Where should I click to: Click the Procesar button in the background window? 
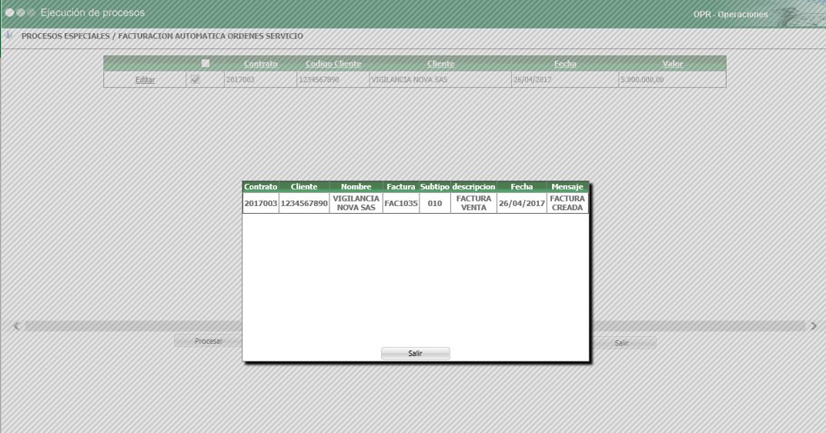[x=209, y=341]
